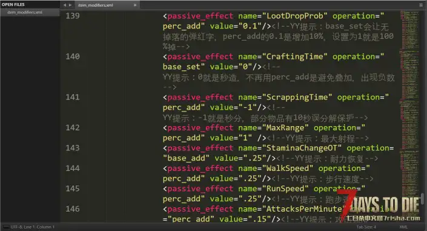Change the Tab Size: 4 setting
The height and width of the screenshot is (231, 427).
click(366, 227)
